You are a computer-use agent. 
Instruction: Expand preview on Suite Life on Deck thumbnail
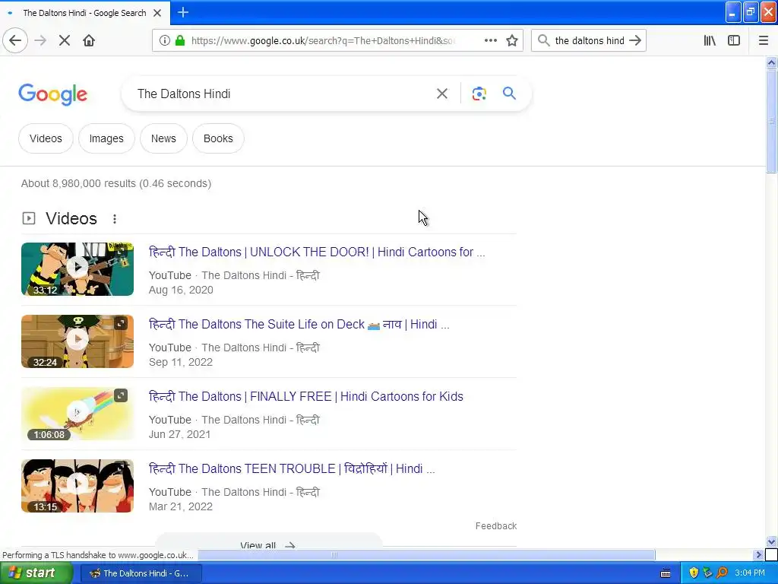pyautogui.click(x=121, y=324)
